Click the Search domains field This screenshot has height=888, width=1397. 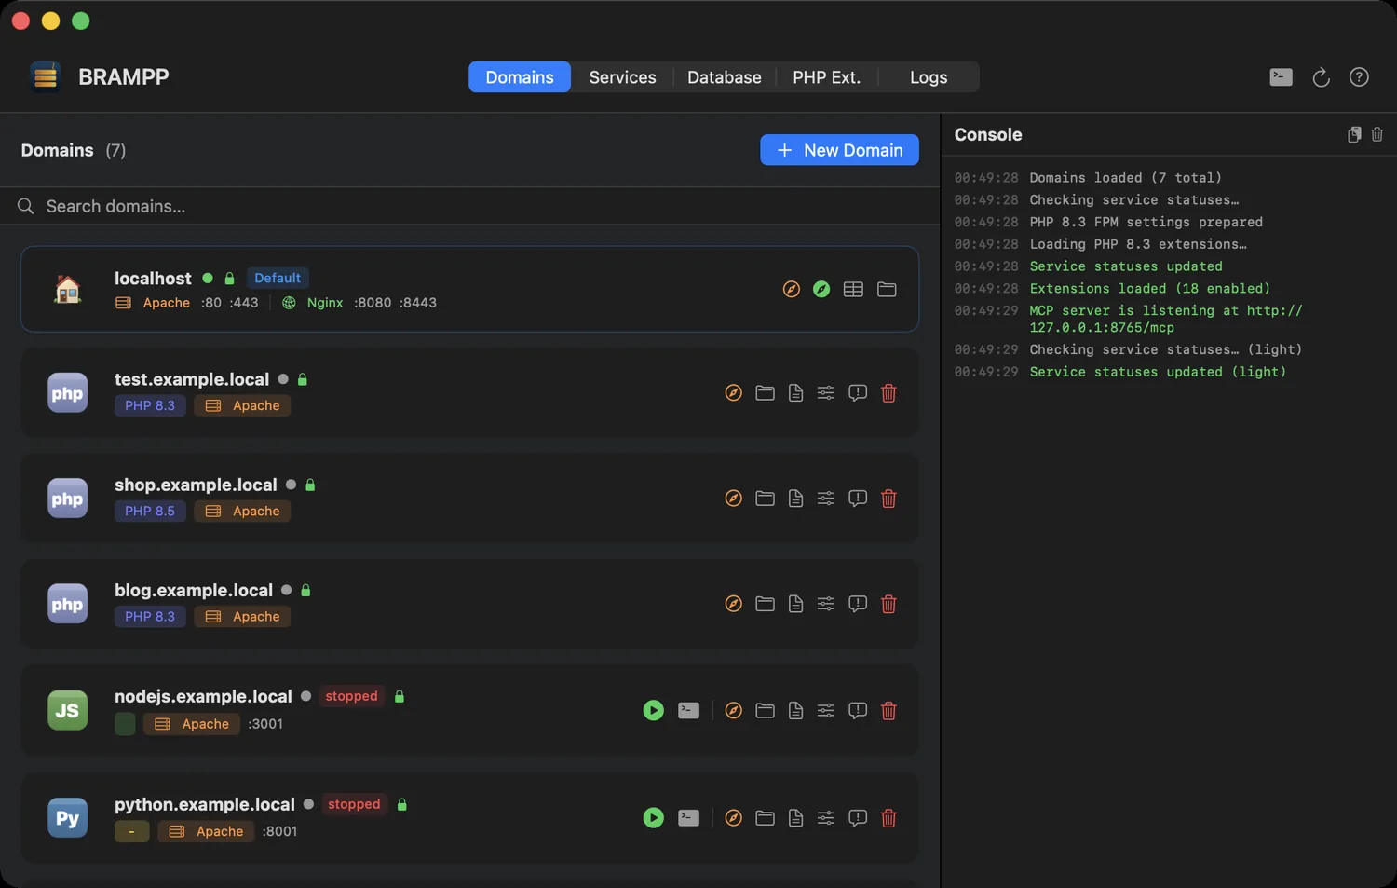click(470, 206)
